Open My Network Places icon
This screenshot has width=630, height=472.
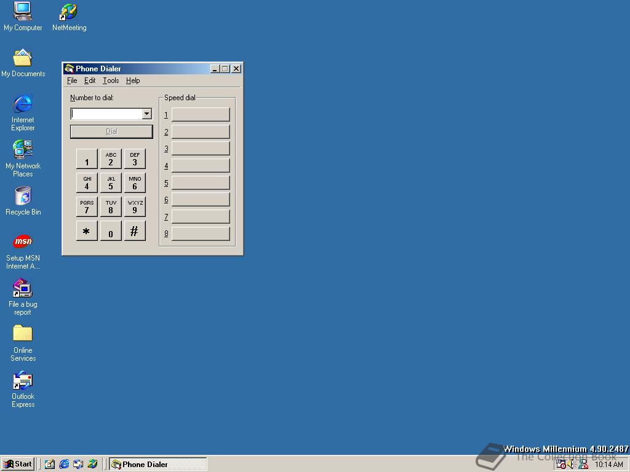(23, 159)
